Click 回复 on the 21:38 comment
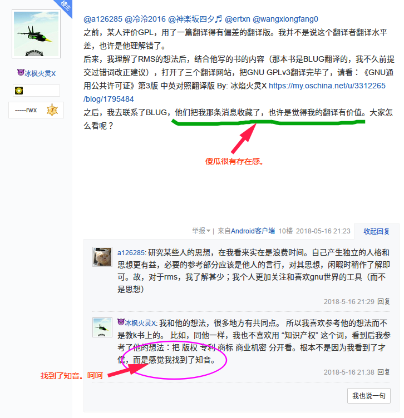This screenshot has width=404, height=418. (x=384, y=372)
